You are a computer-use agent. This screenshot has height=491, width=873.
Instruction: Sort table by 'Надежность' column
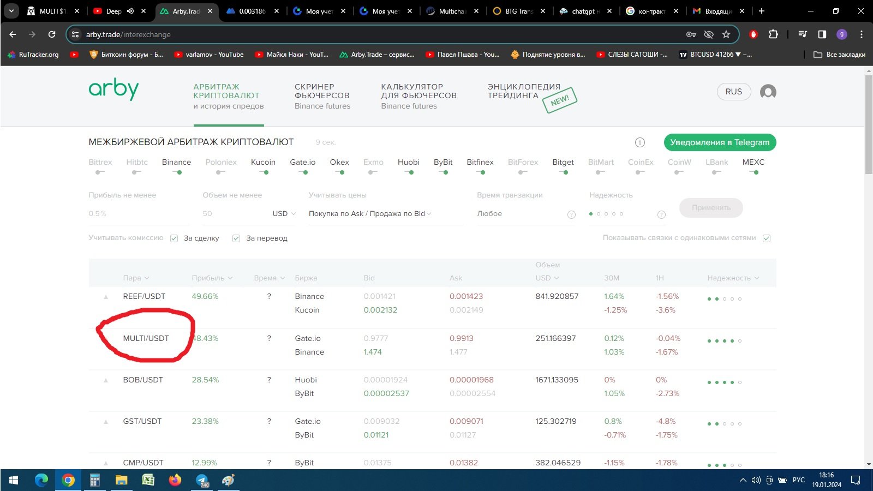click(x=733, y=278)
